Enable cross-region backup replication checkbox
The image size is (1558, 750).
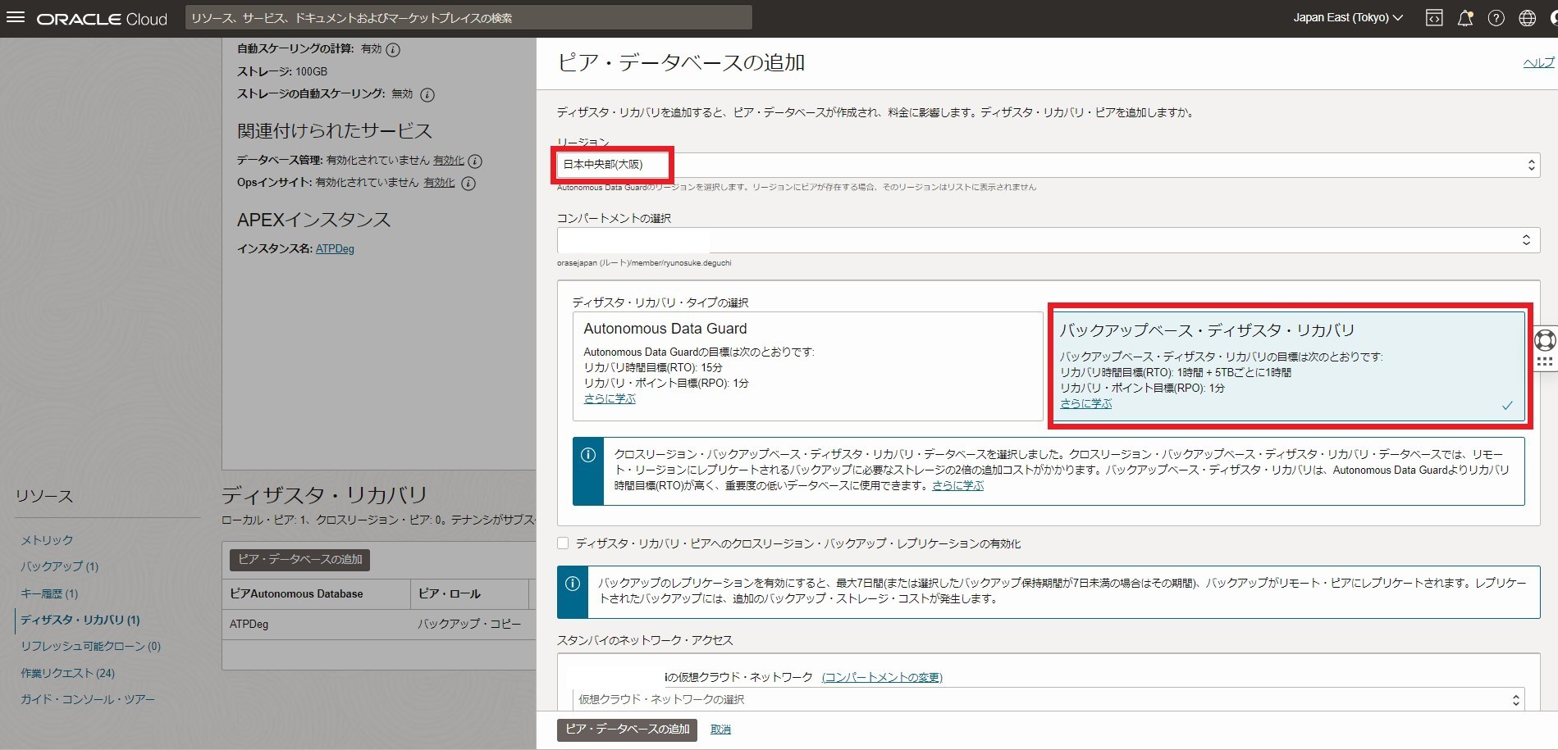[563, 543]
